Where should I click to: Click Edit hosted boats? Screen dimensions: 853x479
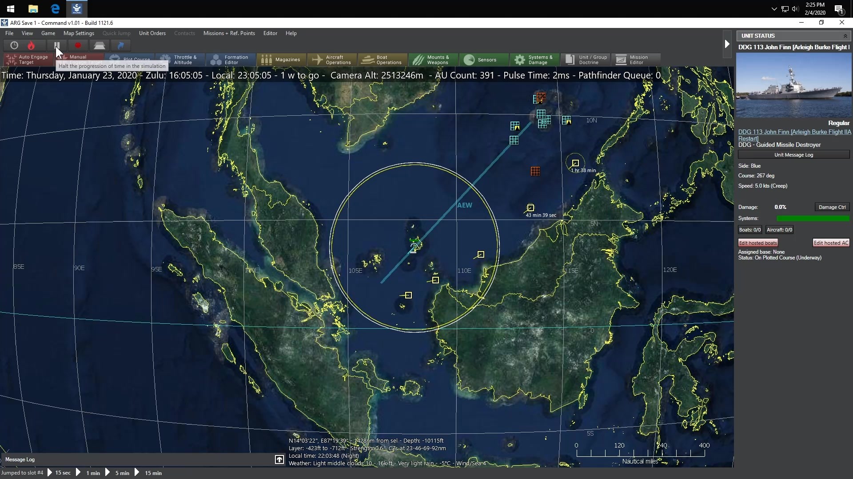tap(758, 243)
